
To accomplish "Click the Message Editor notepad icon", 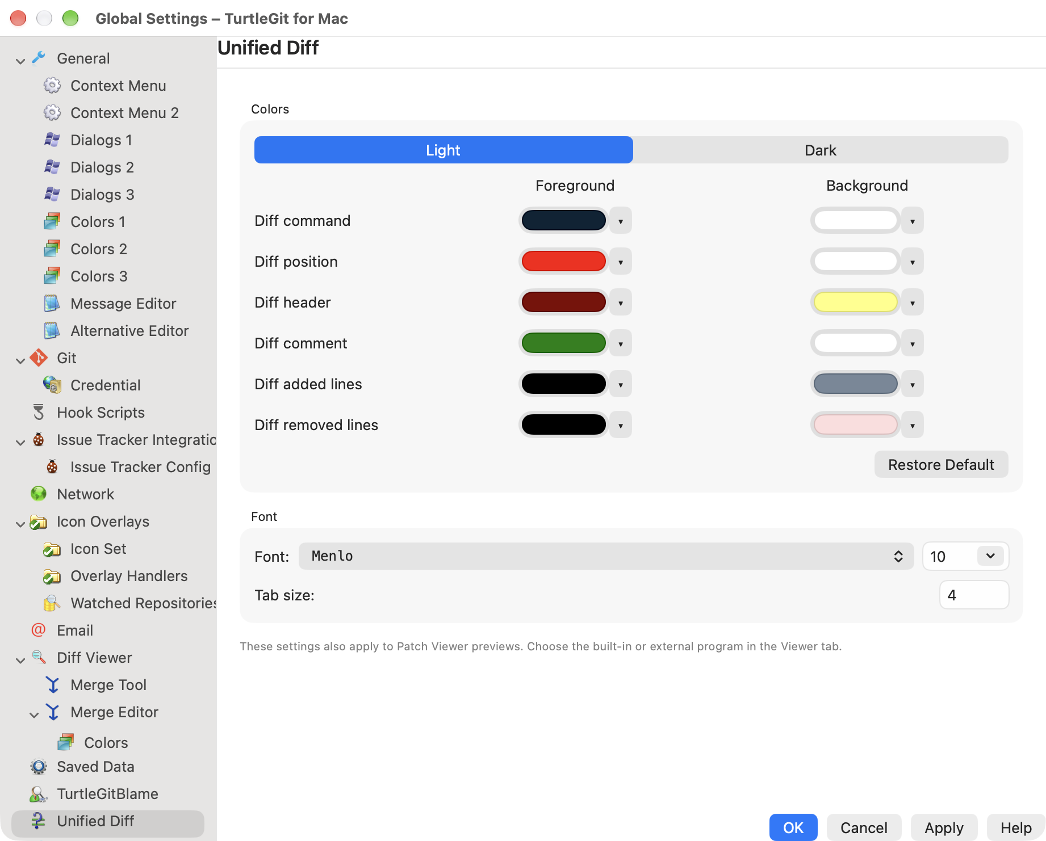I will (x=52, y=303).
